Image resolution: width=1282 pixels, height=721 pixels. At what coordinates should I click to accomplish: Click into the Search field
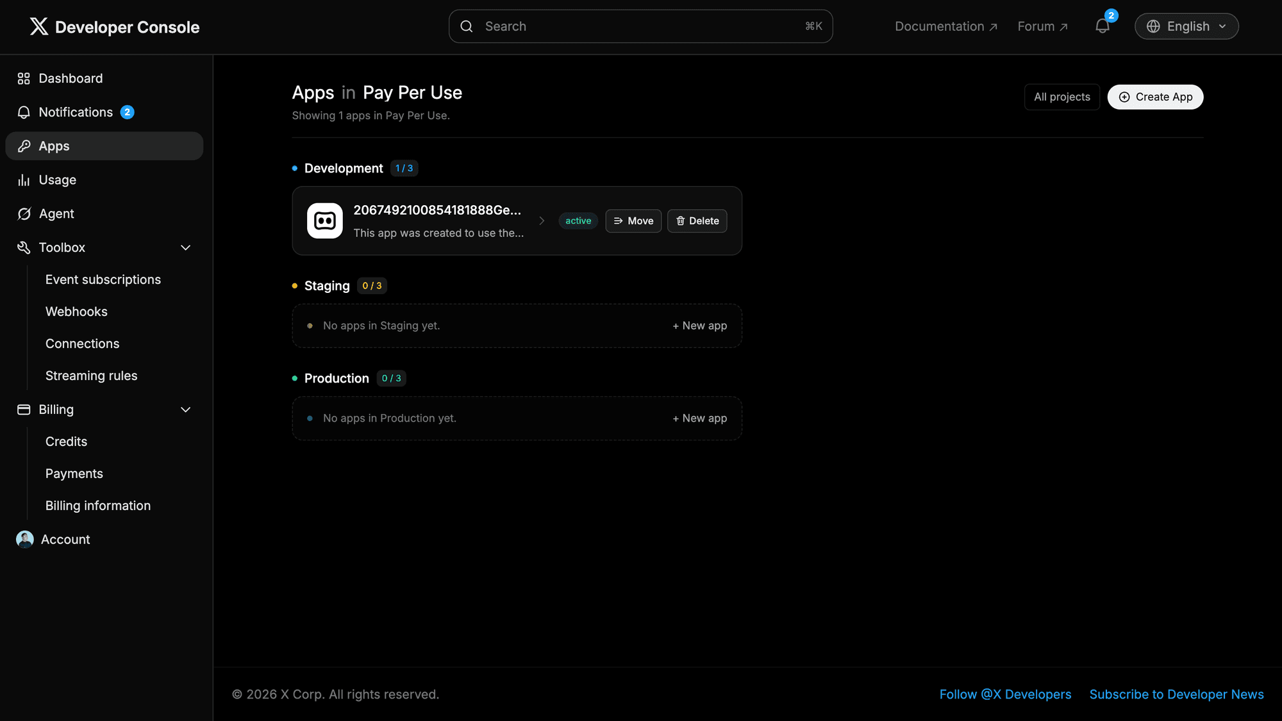[x=640, y=26]
